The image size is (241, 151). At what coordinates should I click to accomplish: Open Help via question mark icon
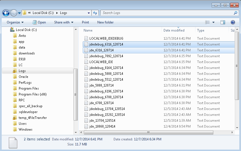(x=233, y=22)
